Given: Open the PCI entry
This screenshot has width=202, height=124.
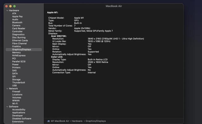Looking at the screenshot, I should click(x=14, y=59).
